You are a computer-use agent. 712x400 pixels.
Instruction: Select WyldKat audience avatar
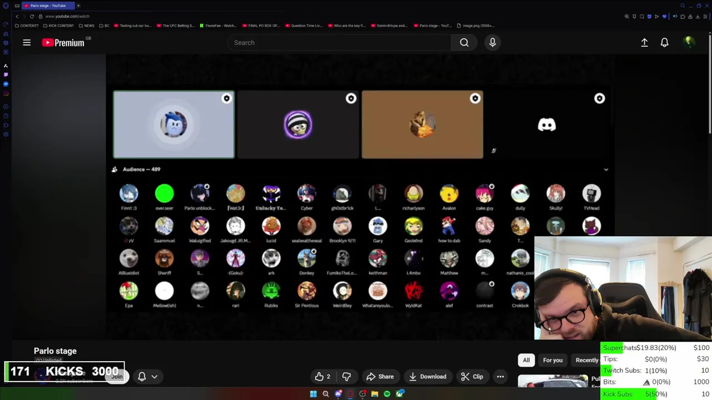pyautogui.click(x=413, y=291)
